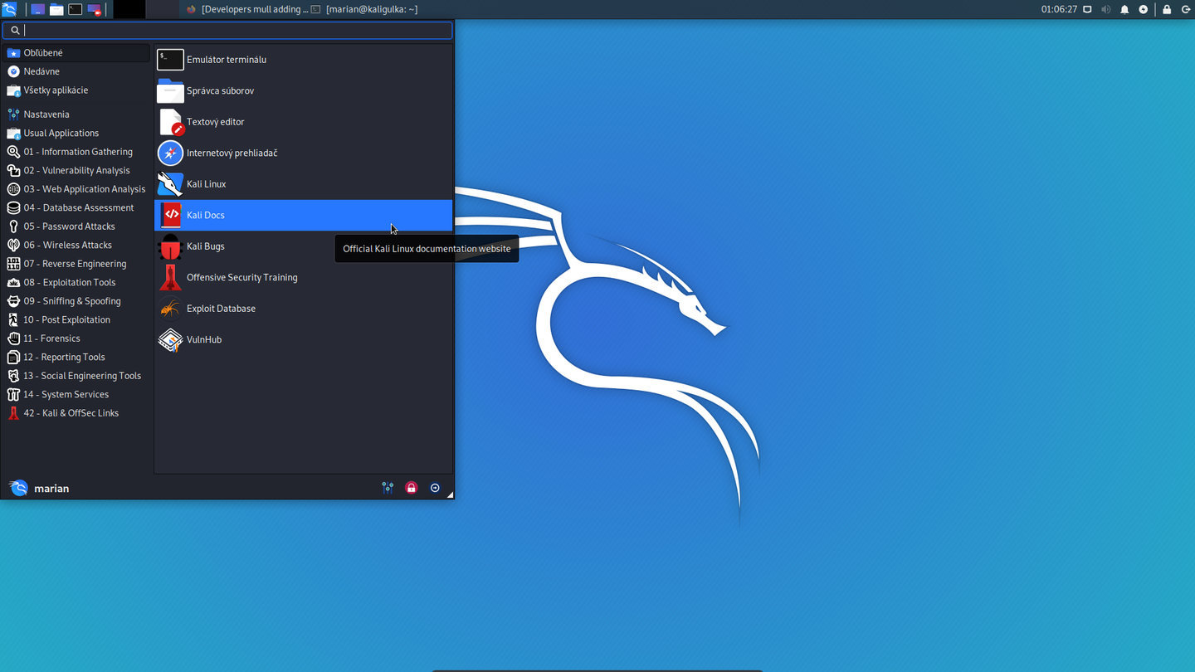Launch Internetový prehliadač web browser
The width and height of the screenshot is (1195, 672).
303,153
